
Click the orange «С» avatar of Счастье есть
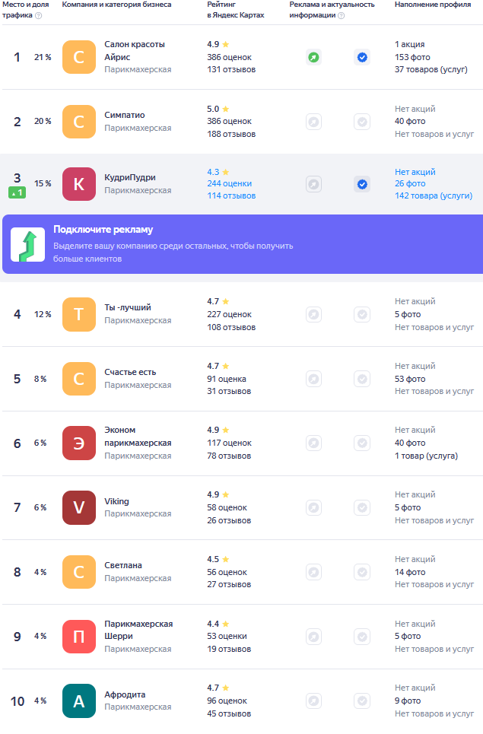tap(79, 379)
